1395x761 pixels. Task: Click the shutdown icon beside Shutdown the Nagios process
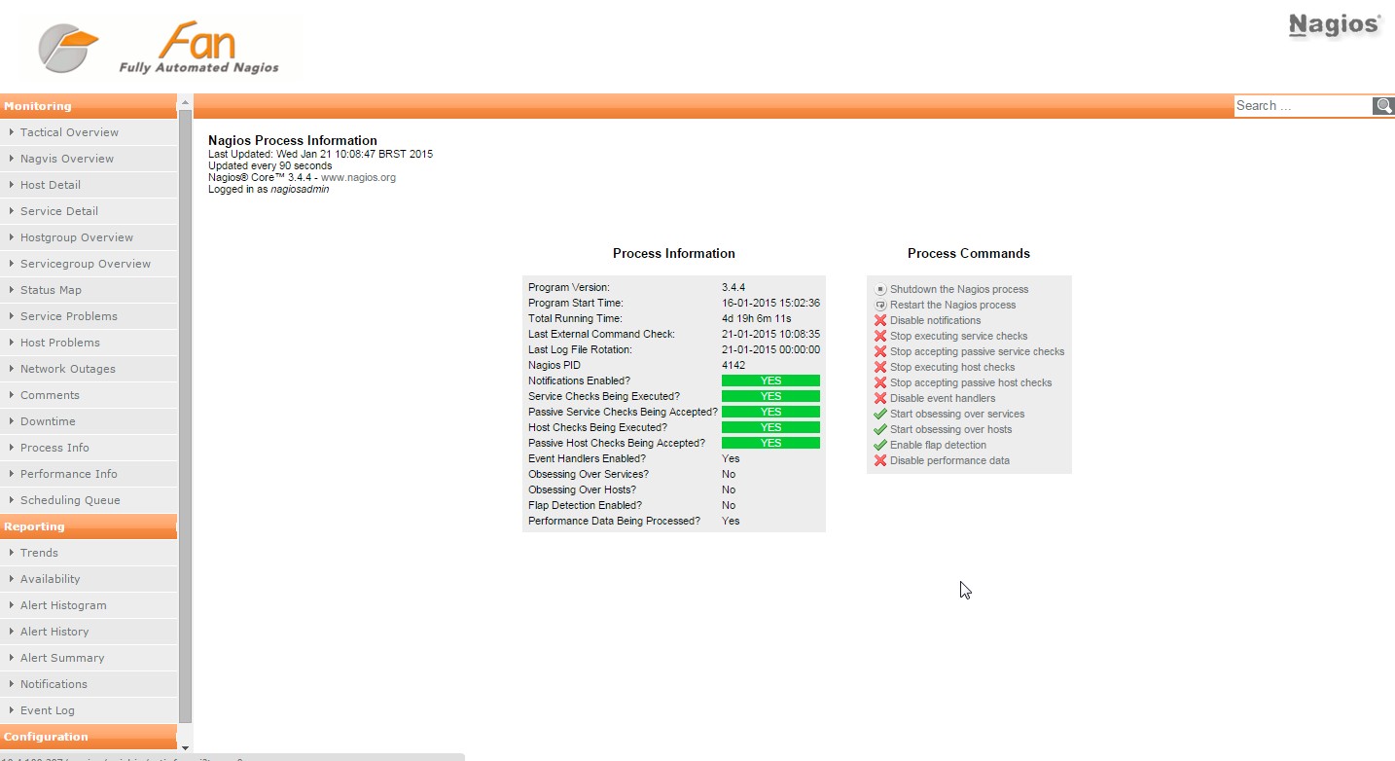point(880,289)
